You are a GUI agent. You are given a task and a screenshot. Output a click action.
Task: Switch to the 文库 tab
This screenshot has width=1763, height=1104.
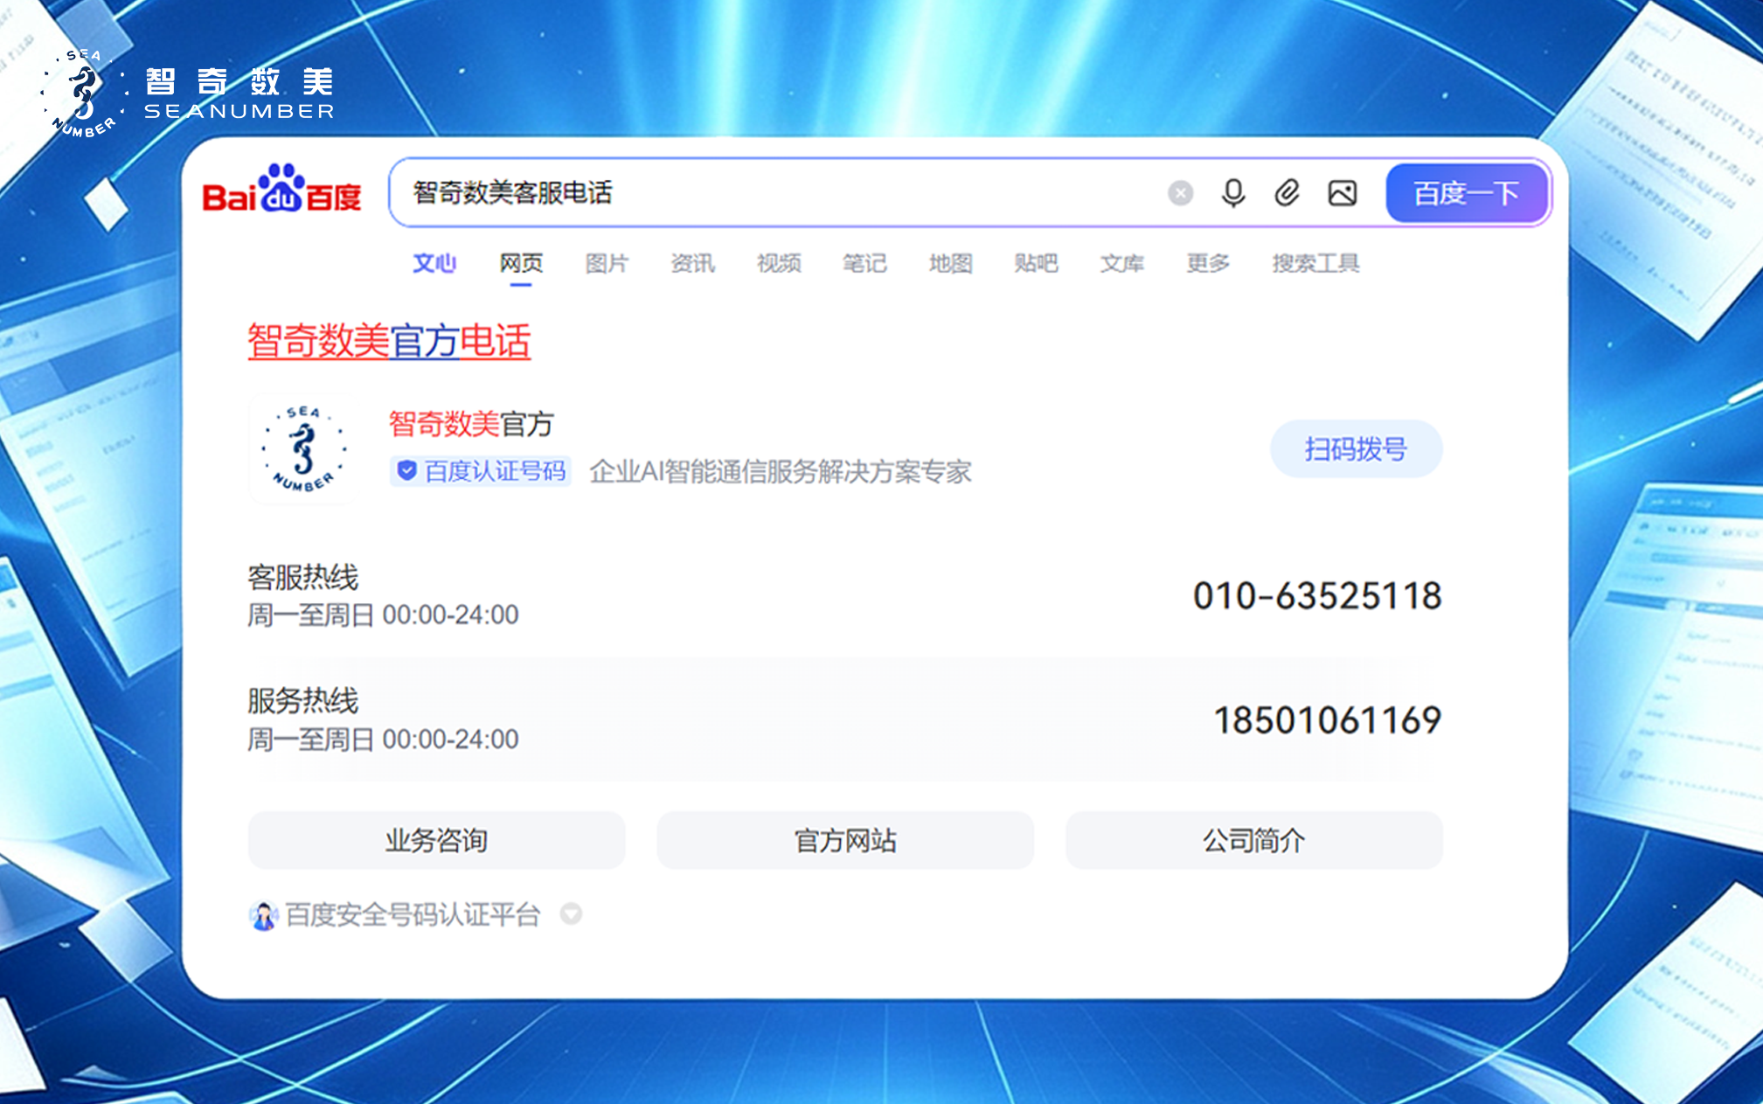pos(1121,263)
